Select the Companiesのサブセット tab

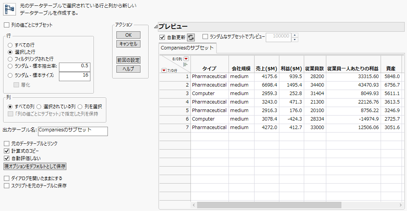[x=187, y=48]
